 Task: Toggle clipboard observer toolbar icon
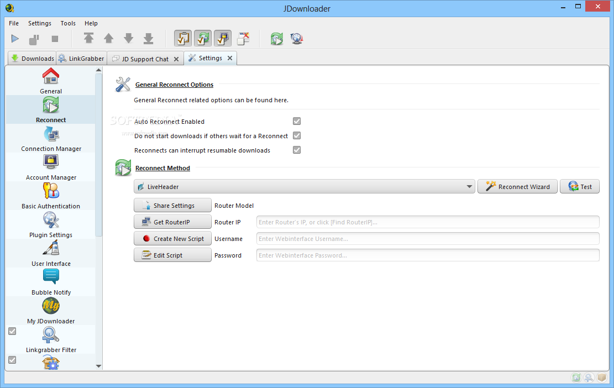point(183,38)
